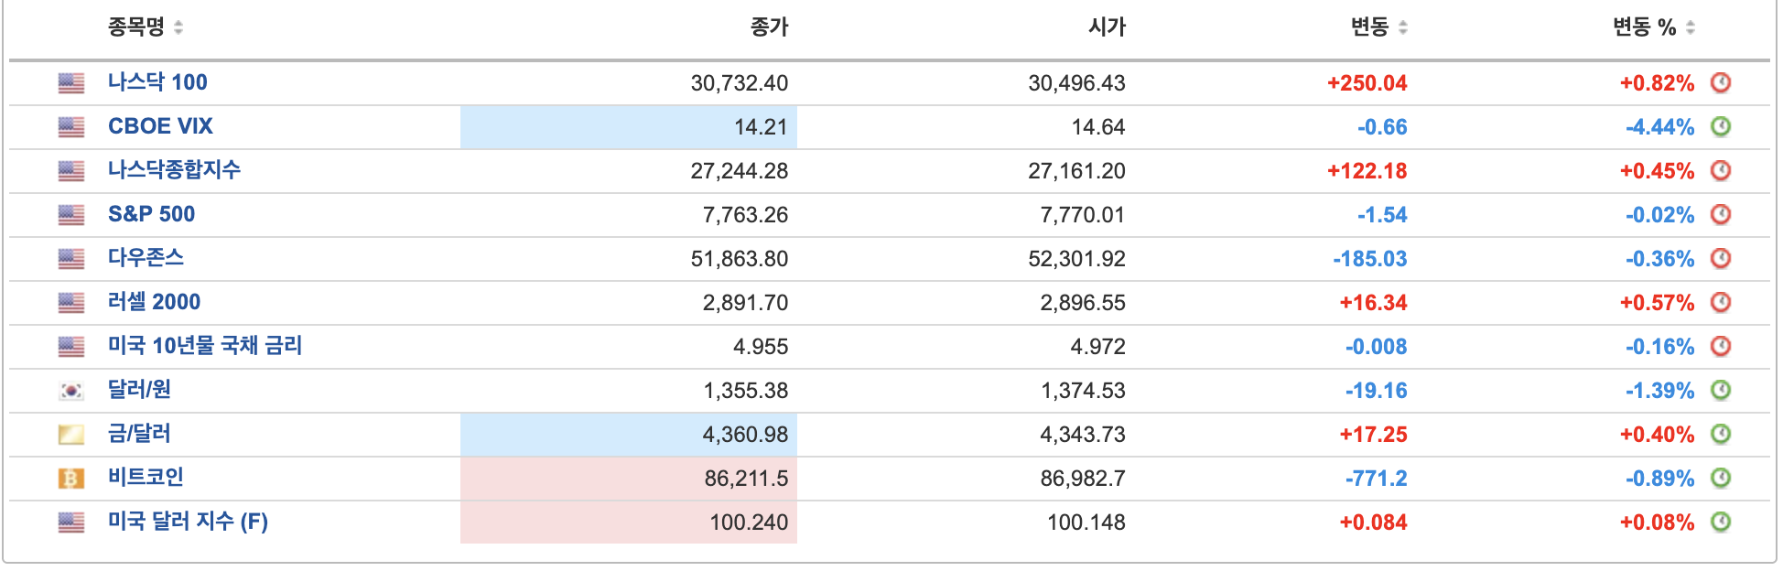
Task: Click the change value -771.2
Action: point(1377,479)
